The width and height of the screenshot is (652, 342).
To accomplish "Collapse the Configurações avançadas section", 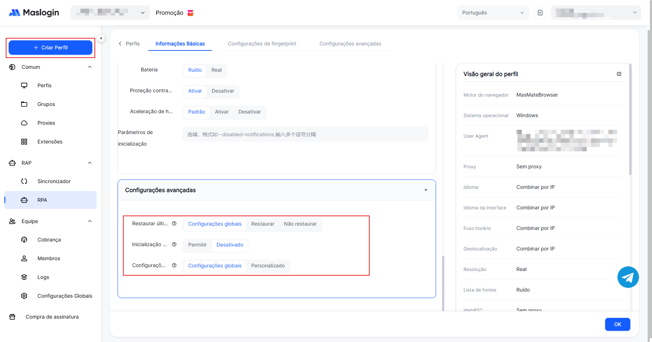I will pos(426,190).
